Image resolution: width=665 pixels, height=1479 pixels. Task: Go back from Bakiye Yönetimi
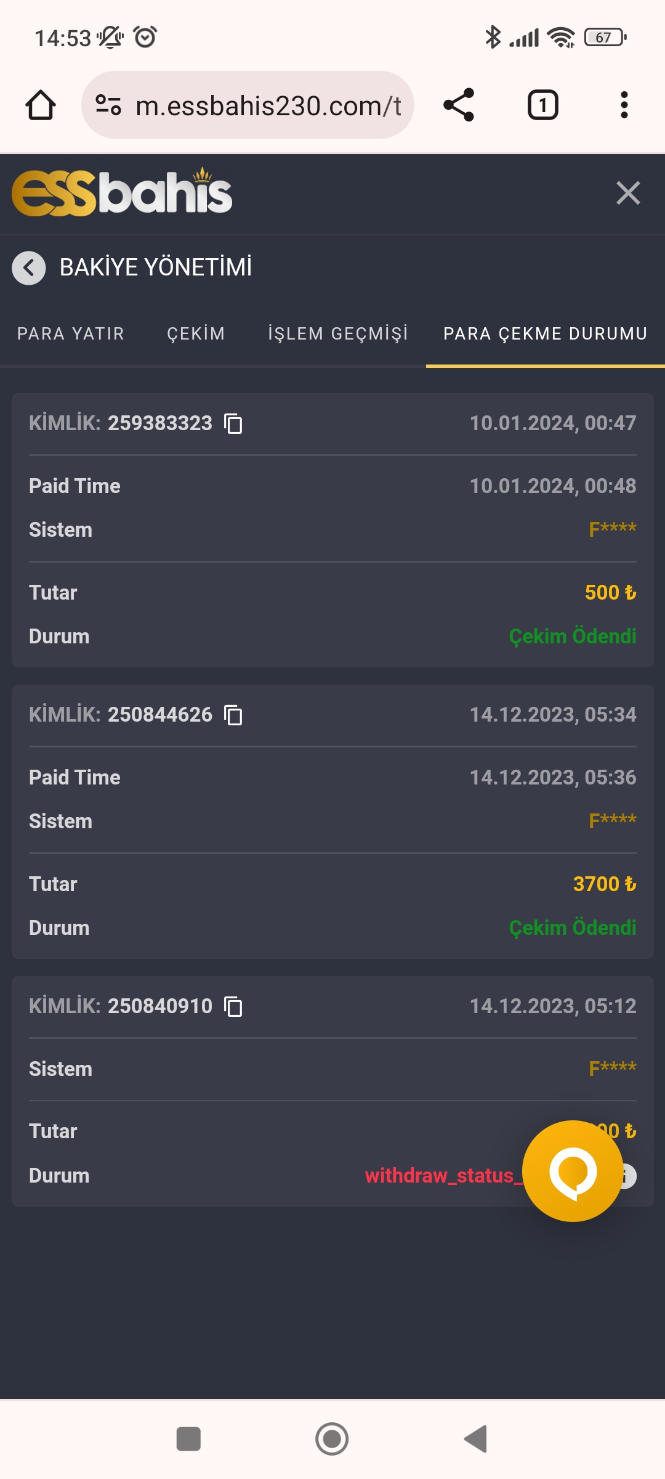tap(29, 268)
